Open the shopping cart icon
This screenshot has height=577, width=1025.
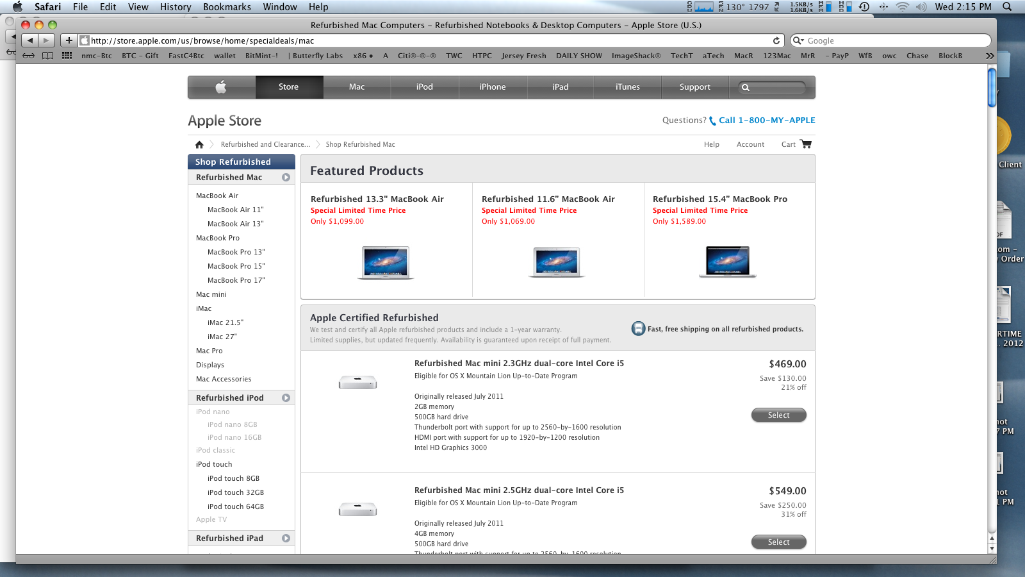[x=806, y=144]
